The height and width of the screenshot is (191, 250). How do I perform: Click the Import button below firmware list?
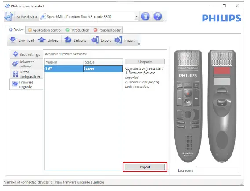click(x=145, y=167)
